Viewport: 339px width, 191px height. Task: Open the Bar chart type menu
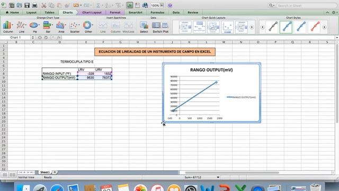48,27
